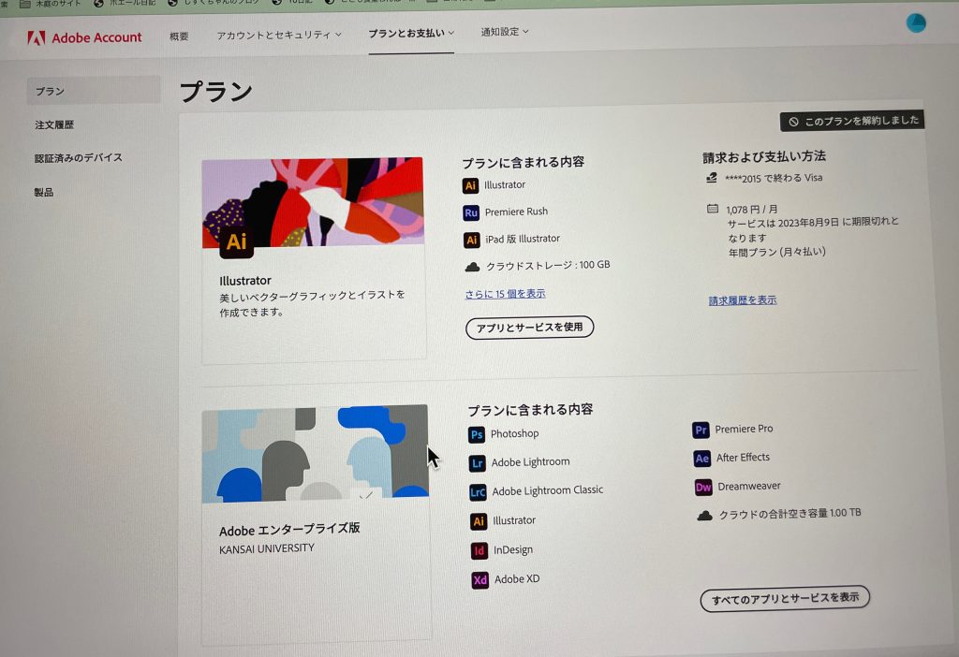
Task: Click the After Effects icon
Action: (x=702, y=459)
